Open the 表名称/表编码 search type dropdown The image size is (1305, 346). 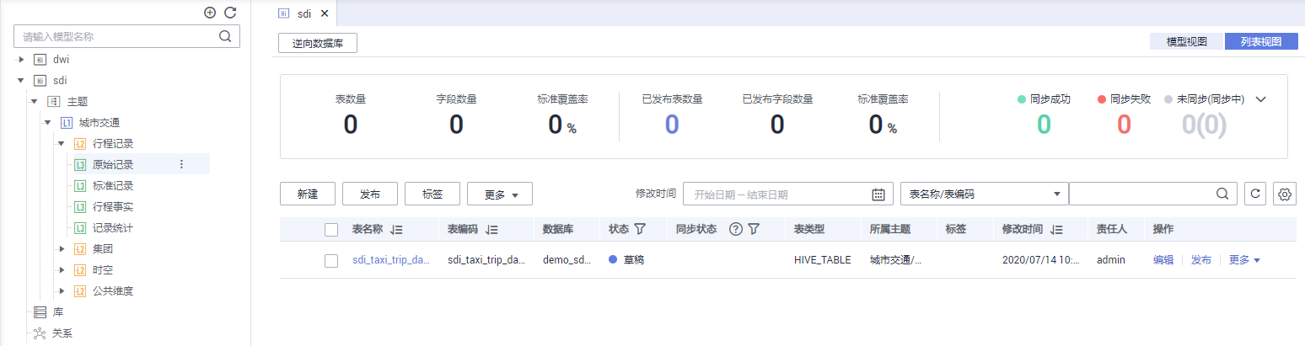985,194
